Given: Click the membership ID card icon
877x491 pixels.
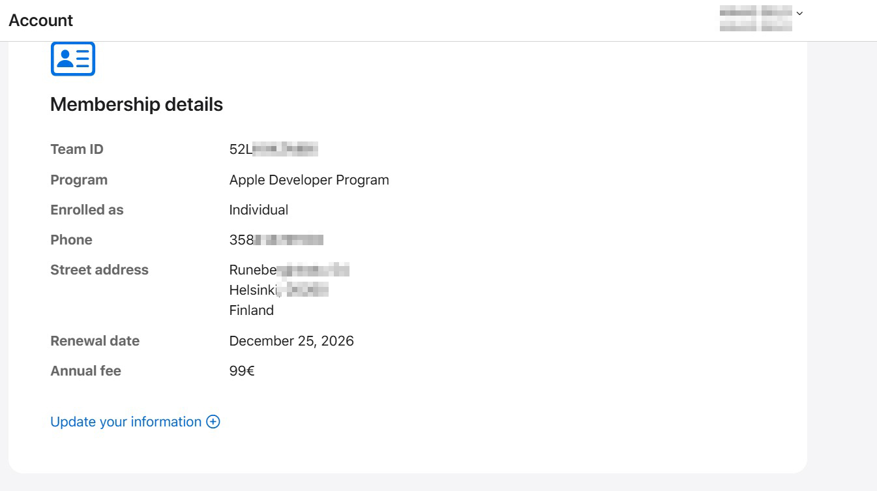Looking at the screenshot, I should coord(73,59).
